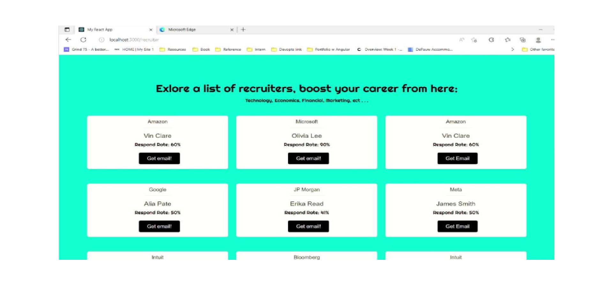Viewport: 607px width, 293px height.
Task: Click the Alia Pate name
Action: 158,204
